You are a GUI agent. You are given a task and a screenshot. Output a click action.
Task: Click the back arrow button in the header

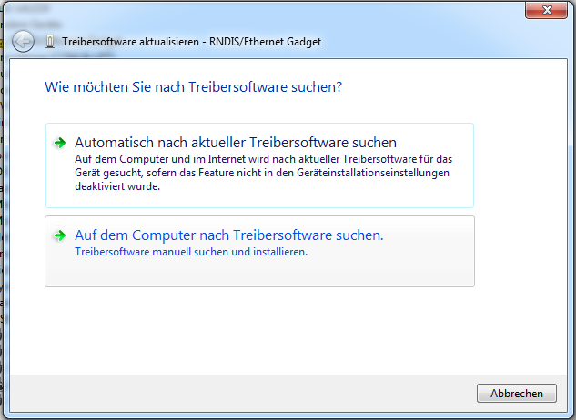coord(24,42)
